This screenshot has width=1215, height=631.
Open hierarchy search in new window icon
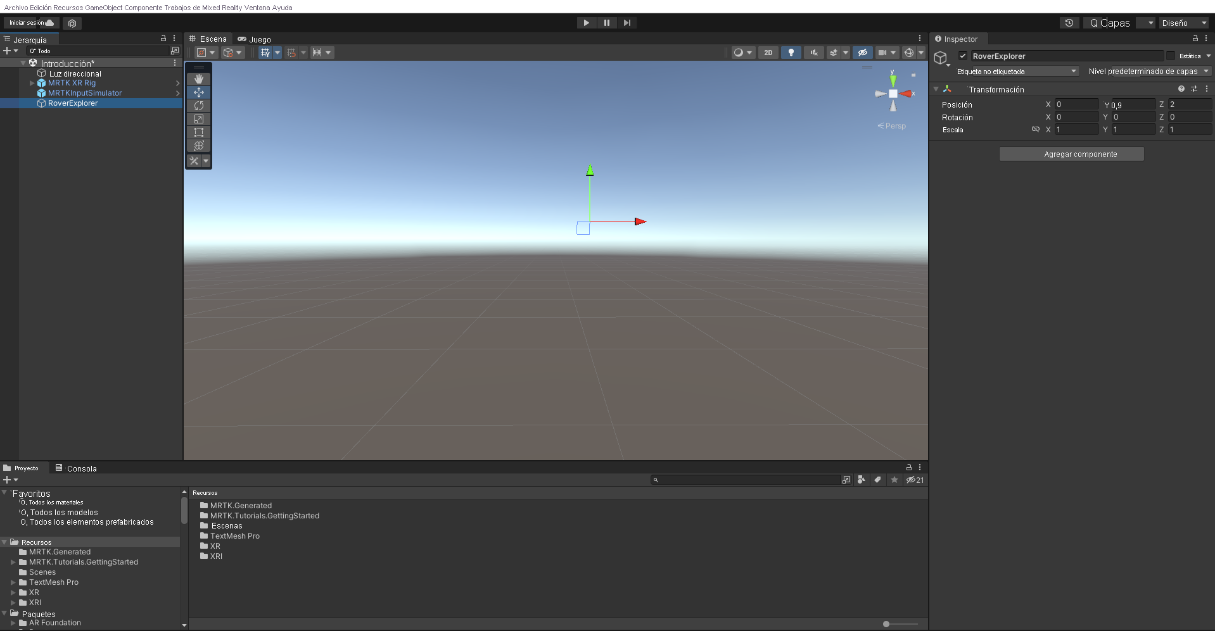175,51
